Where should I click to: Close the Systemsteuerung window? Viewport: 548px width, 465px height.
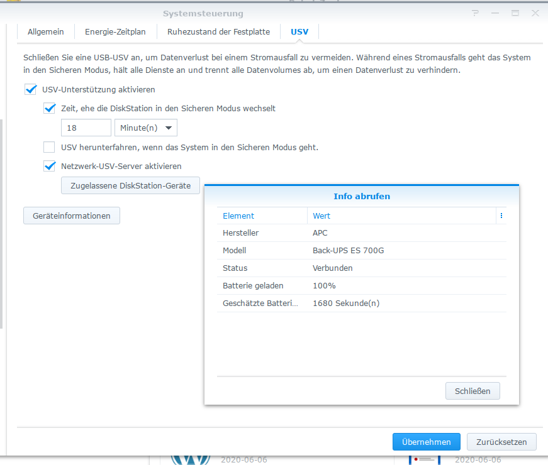(x=535, y=13)
